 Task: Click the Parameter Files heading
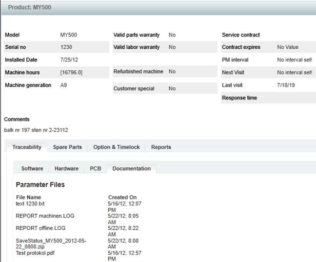pyautogui.click(x=40, y=184)
